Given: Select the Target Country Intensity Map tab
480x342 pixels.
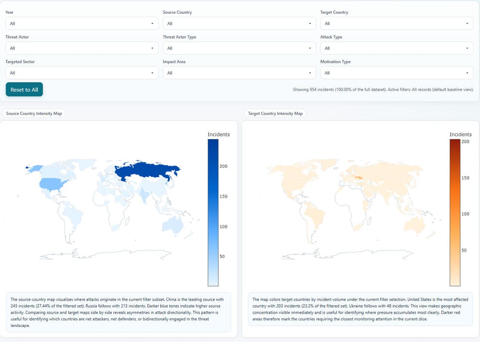Looking at the screenshot, I should pyautogui.click(x=275, y=114).
